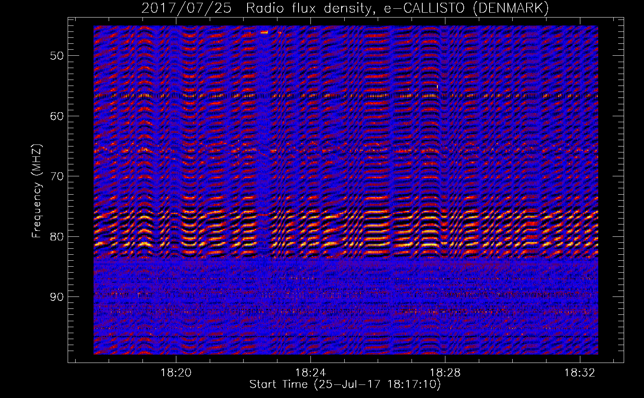The width and height of the screenshot is (644, 398).
Task: Click the 70 frequency tick label
Action: click(57, 176)
